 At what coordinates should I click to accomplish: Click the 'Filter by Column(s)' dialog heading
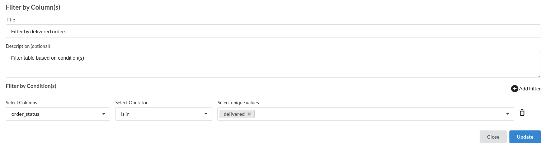33,7
